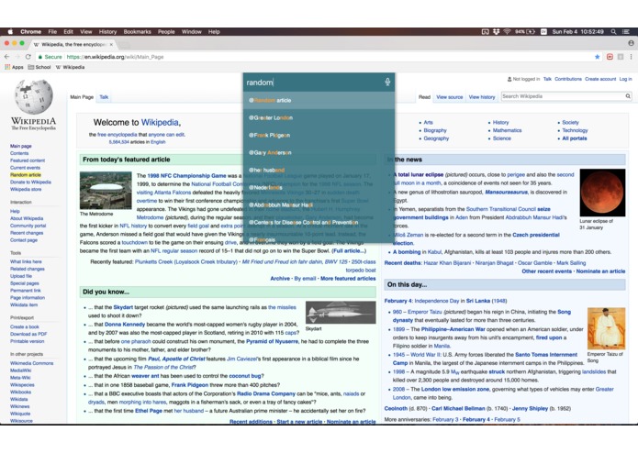Open the Wikipedia bookmark

pyautogui.click(x=70, y=67)
